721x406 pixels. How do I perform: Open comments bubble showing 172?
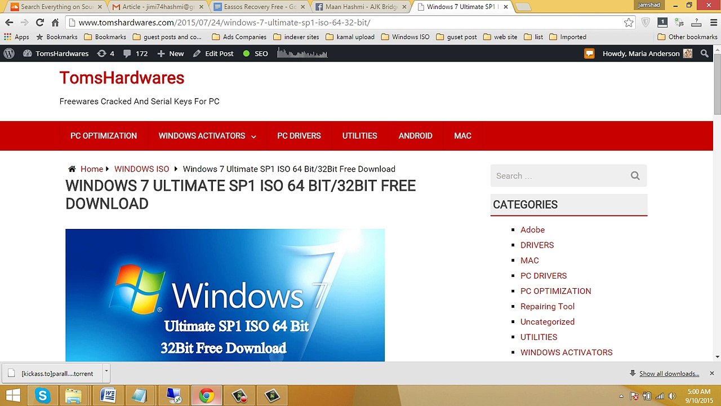point(135,54)
